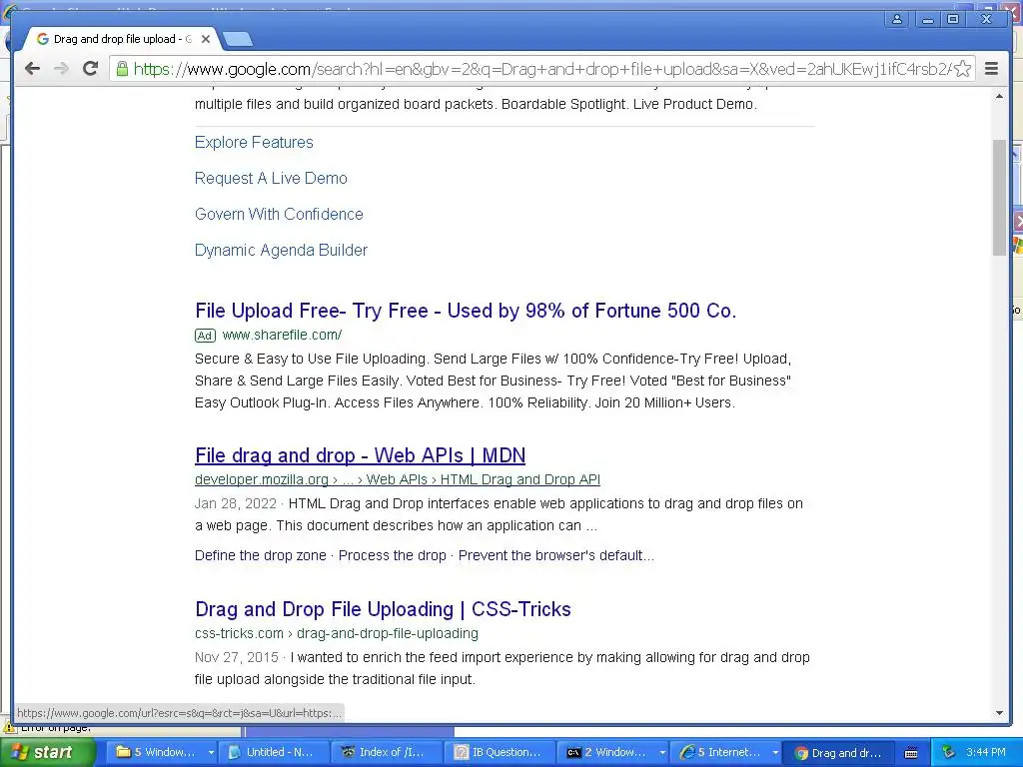Open the Define the drop zone sublink
Viewport: 1023px width, 767px height.
(261, 555)
